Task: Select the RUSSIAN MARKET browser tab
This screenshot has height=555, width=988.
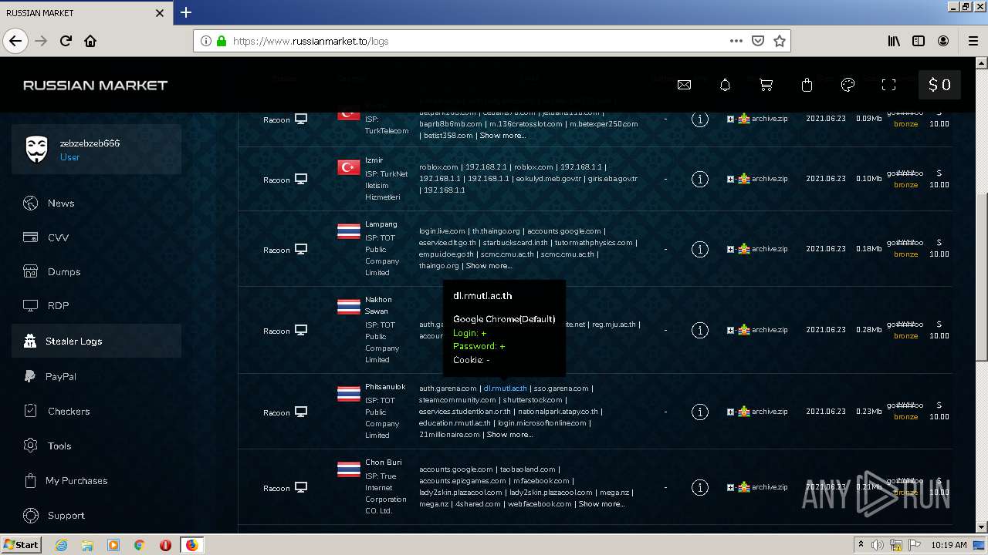Action: pos(85,13)
